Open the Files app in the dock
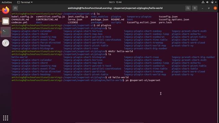 point(5,21)
